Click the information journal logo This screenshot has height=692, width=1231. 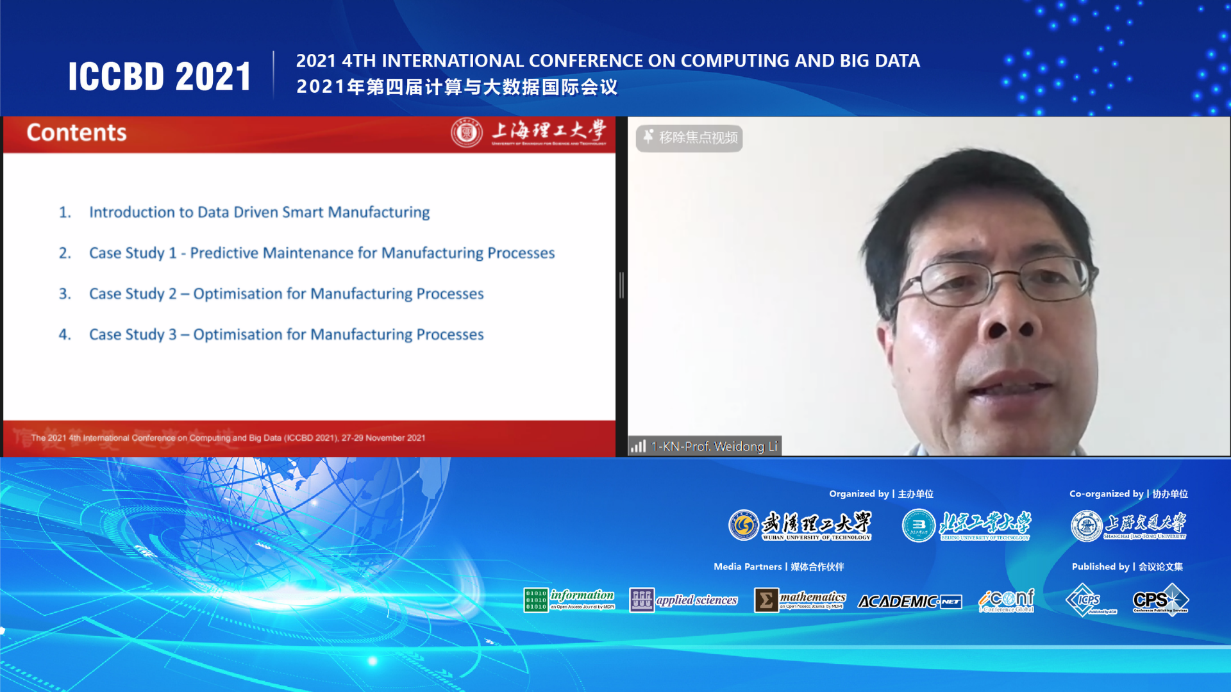[569, 600]
